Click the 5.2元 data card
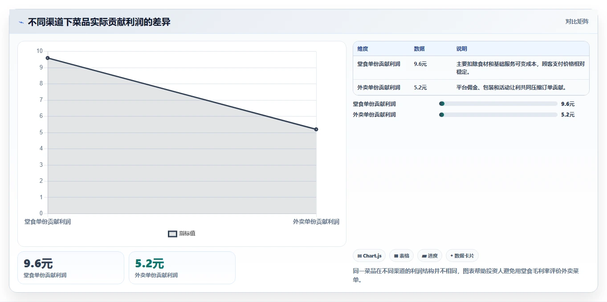Image resolution: width=607 pixels, height=302 pixels. point(182,268)
